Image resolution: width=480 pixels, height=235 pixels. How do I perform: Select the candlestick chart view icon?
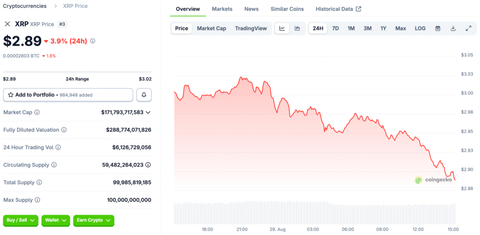[297, 29]
